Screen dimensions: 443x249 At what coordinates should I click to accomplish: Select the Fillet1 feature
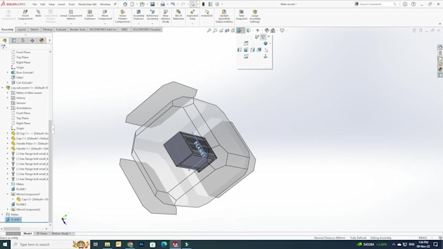coord(20,77)
